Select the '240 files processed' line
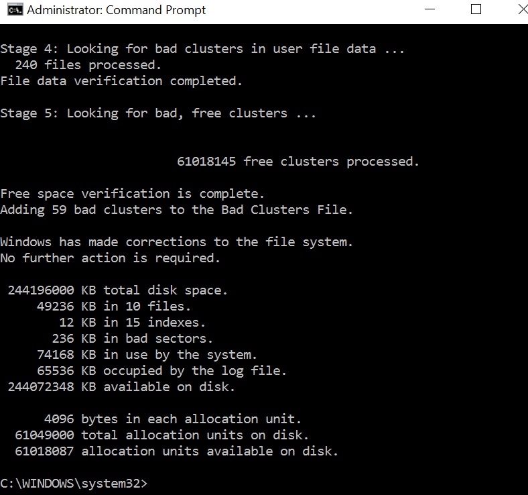Screen dimensions: 528x495 click(x=88, y=65)
